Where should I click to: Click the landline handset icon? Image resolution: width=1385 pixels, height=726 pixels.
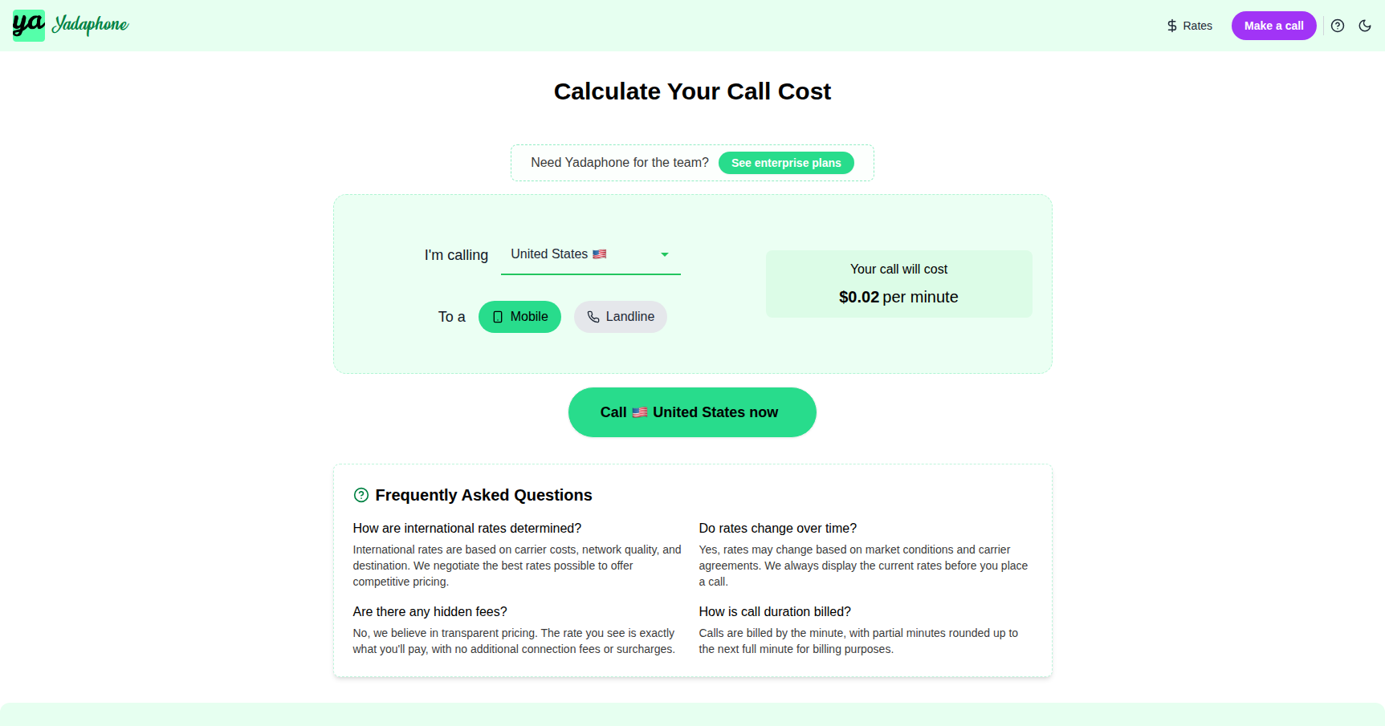(x=593, y=317)
